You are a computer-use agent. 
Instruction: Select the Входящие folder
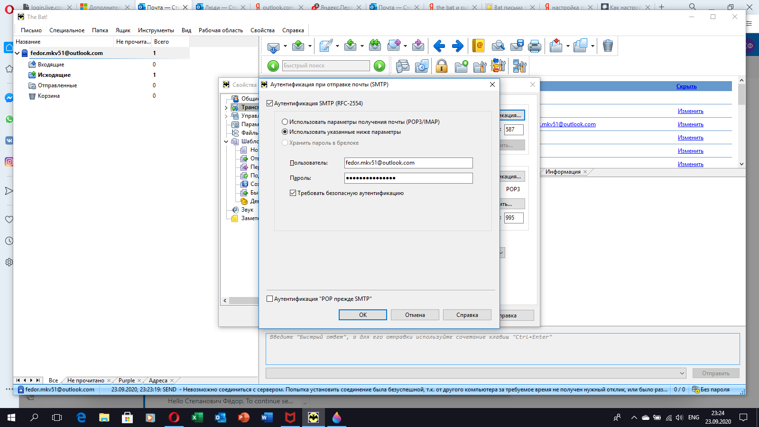[51, 65]
